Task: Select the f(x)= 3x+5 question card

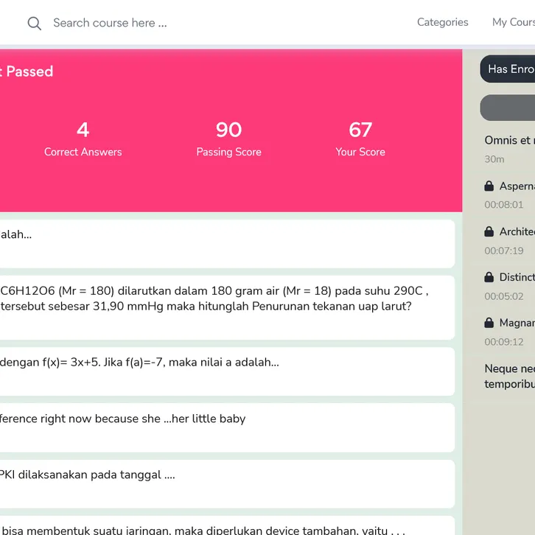Action: [x=221, y=371]
